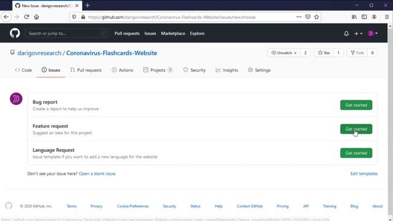Viewport: 393px width, 221px height.
Task: Toggle the Firefox sidebar icon
Action: pyautogui.click(x=364, y=17)
